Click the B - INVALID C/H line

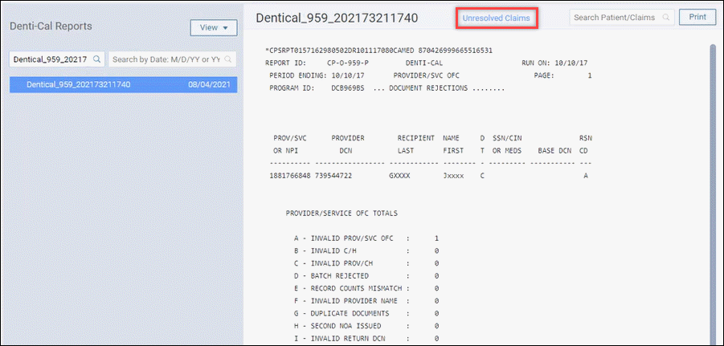coord(366,251)
